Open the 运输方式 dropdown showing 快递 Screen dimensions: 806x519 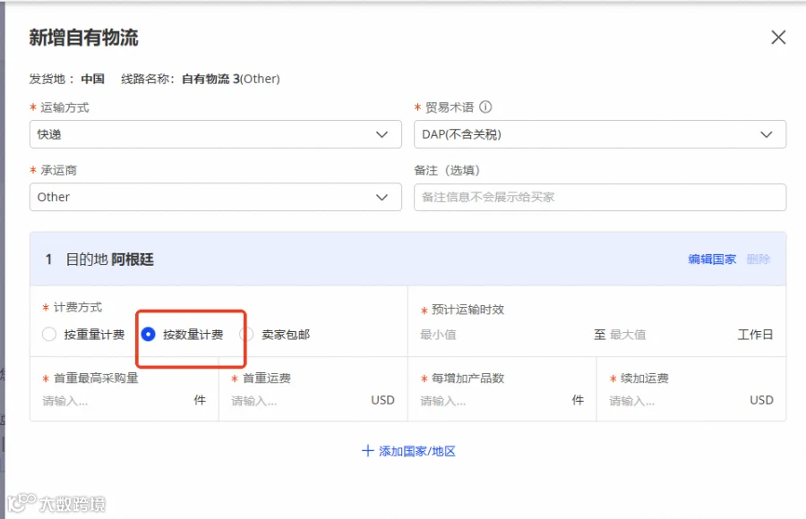click(215, 134)
